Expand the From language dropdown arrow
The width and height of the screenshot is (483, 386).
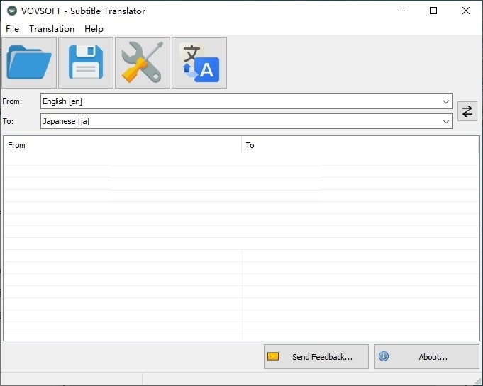[x=445, y=102]
